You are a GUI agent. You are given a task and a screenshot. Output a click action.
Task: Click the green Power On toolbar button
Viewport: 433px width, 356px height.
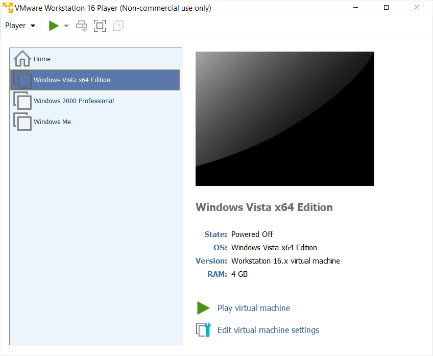pyautogui.click(x=54, y=26)
